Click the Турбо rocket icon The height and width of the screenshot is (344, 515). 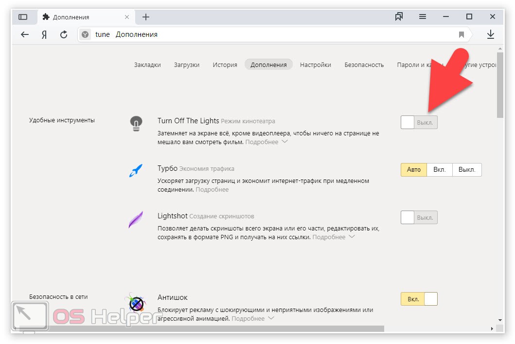pos(136,171)
